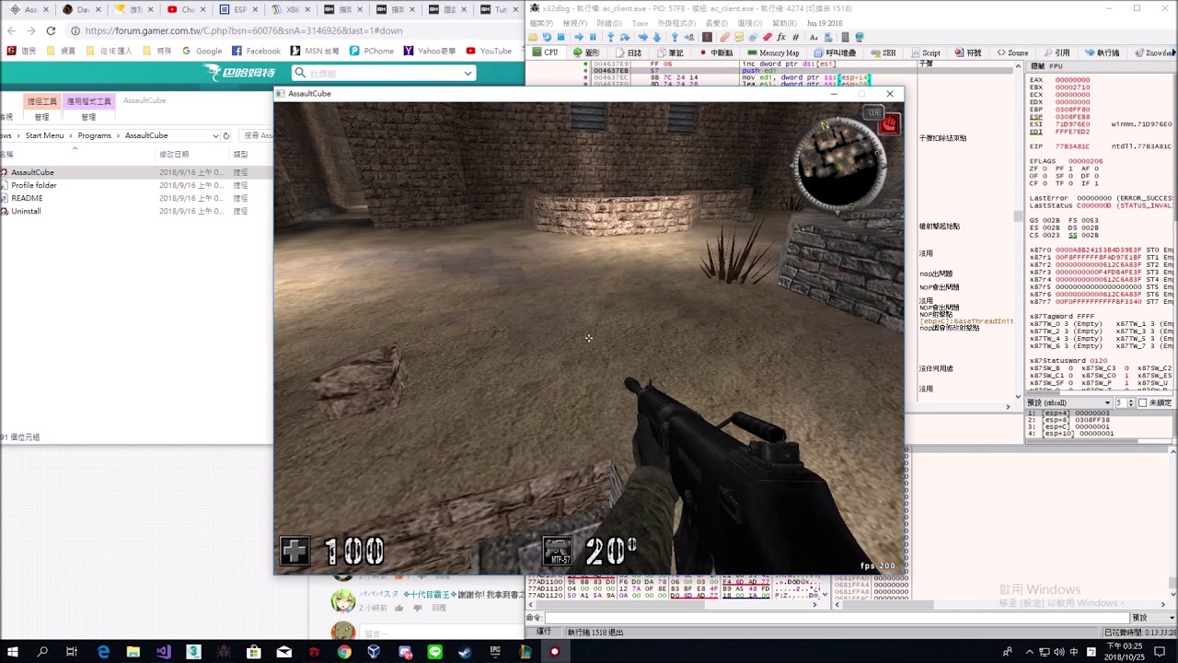Click the browser address bar URL
The image size is (1178, 663).
243,30
